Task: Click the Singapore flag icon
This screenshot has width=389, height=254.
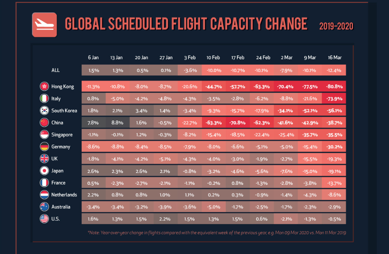Action: click(x=44, y=135)
